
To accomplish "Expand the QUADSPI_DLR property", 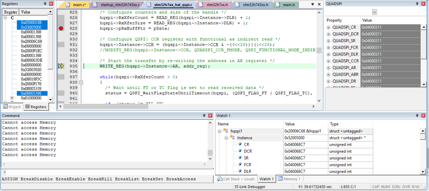I will click(x=329, y=54).
